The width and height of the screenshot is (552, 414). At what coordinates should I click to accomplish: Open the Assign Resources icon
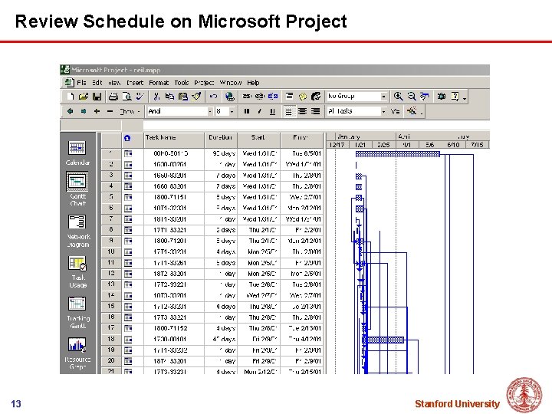coord(316,96)
